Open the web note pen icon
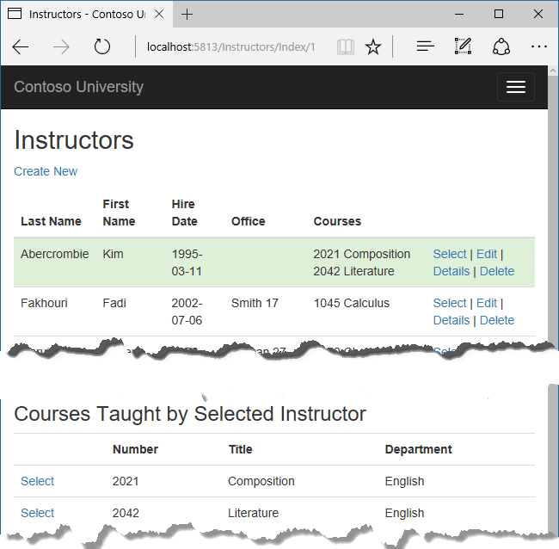559x549 pixels. pos(463,47)
